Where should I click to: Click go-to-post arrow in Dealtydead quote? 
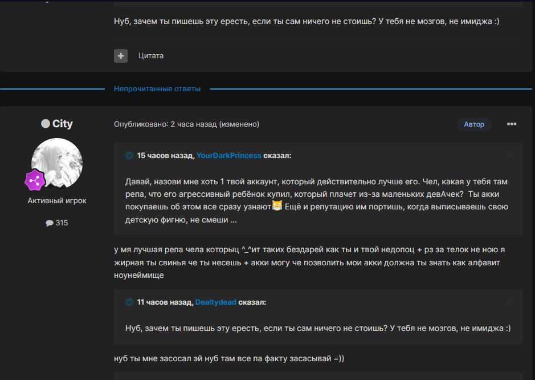(510, 303)
